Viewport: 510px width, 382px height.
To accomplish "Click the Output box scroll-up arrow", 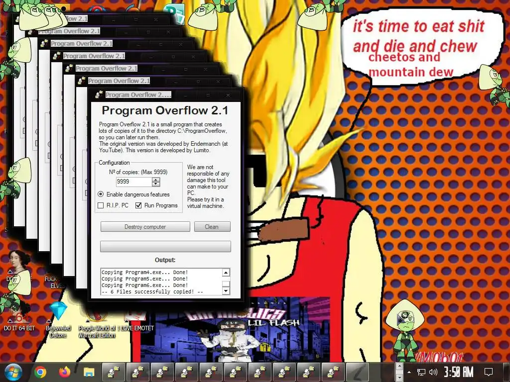I will (x=226, y=272).
